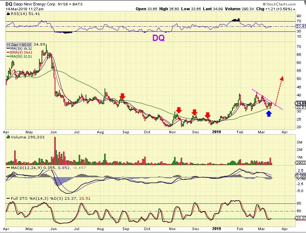Click the DQ ticker symbol in the header
The height and width of the screenshot is (233, 306).
point(9,4)
